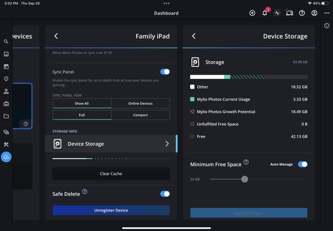The width and height of the screenshot is (333, 231).
Task: Click the add plus icon in top bar
Action: coord(252,13)
